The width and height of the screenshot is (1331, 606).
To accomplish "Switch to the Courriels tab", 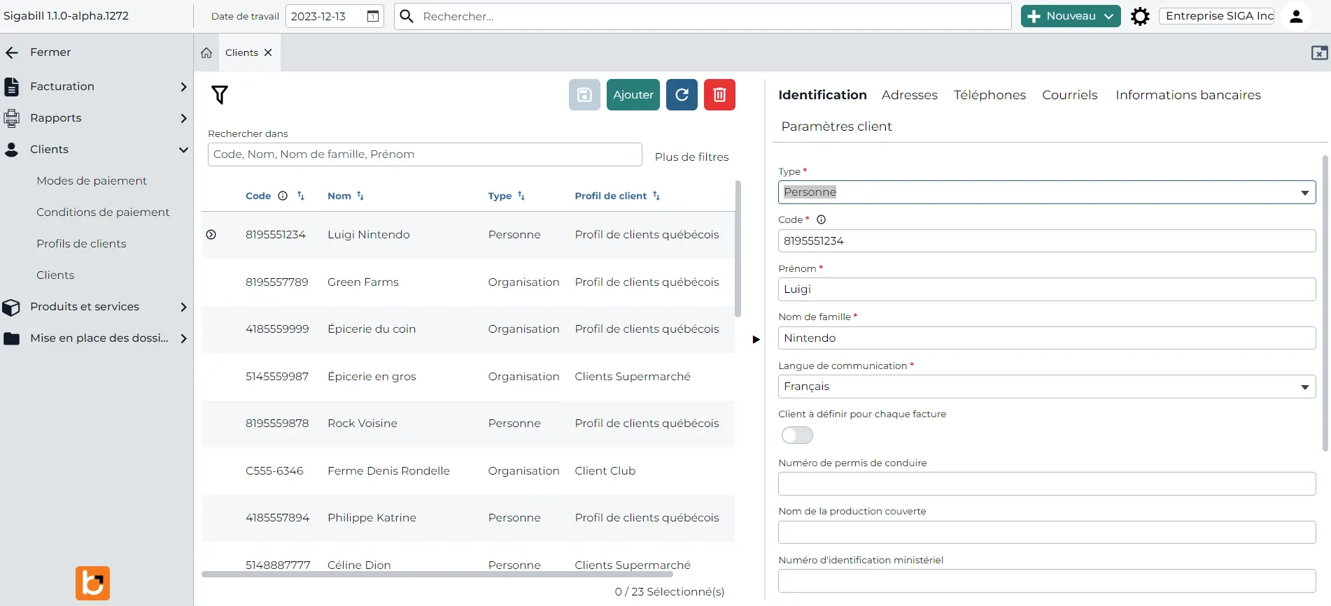I will click(x=1069, y=95).
